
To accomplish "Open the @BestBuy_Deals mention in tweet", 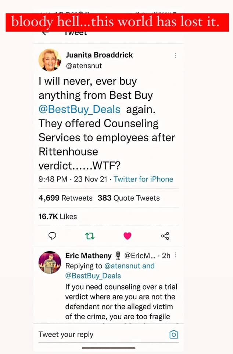I will pyautogui.click(x=79, y=110).
